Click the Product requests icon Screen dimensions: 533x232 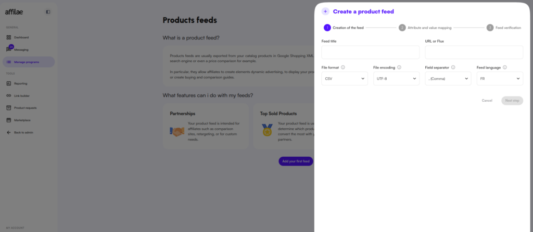9,108
